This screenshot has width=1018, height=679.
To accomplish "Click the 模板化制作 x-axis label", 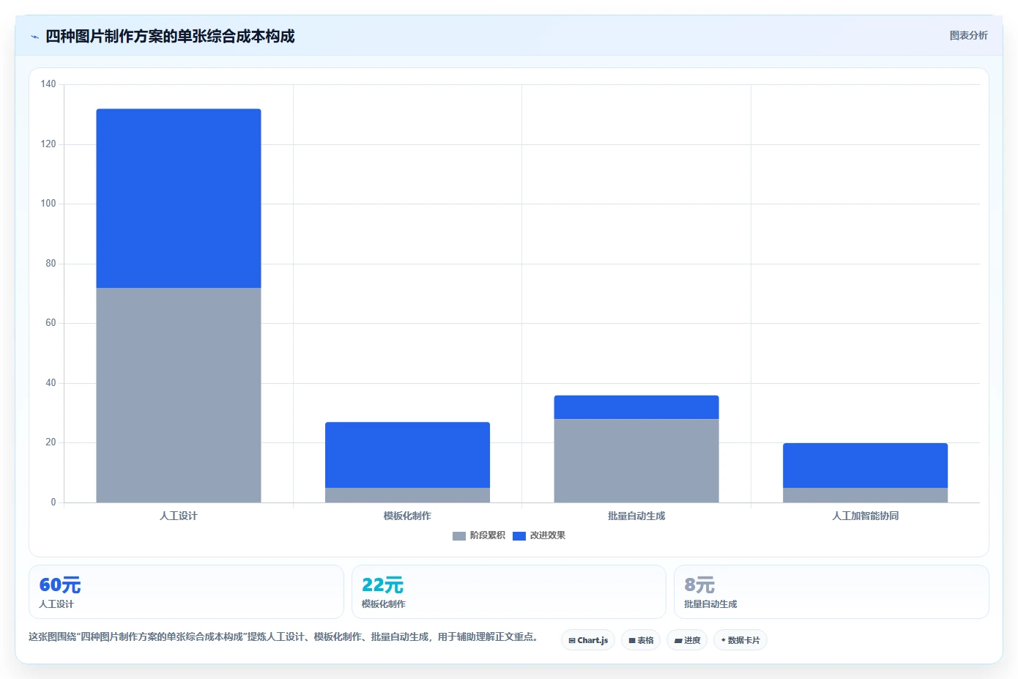I will click(x=407, y=516).
